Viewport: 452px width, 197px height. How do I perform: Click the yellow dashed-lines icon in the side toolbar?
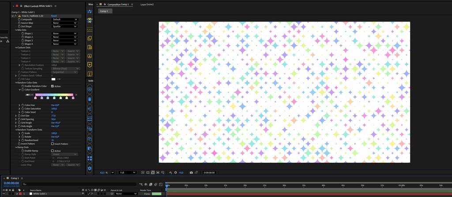90,29
